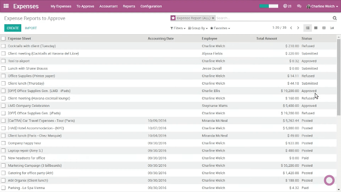Switch to list view icon
The width and height of the screenshot is (341, 192).
307,28
